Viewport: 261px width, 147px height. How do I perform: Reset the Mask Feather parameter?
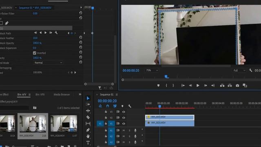coord(81,37)
